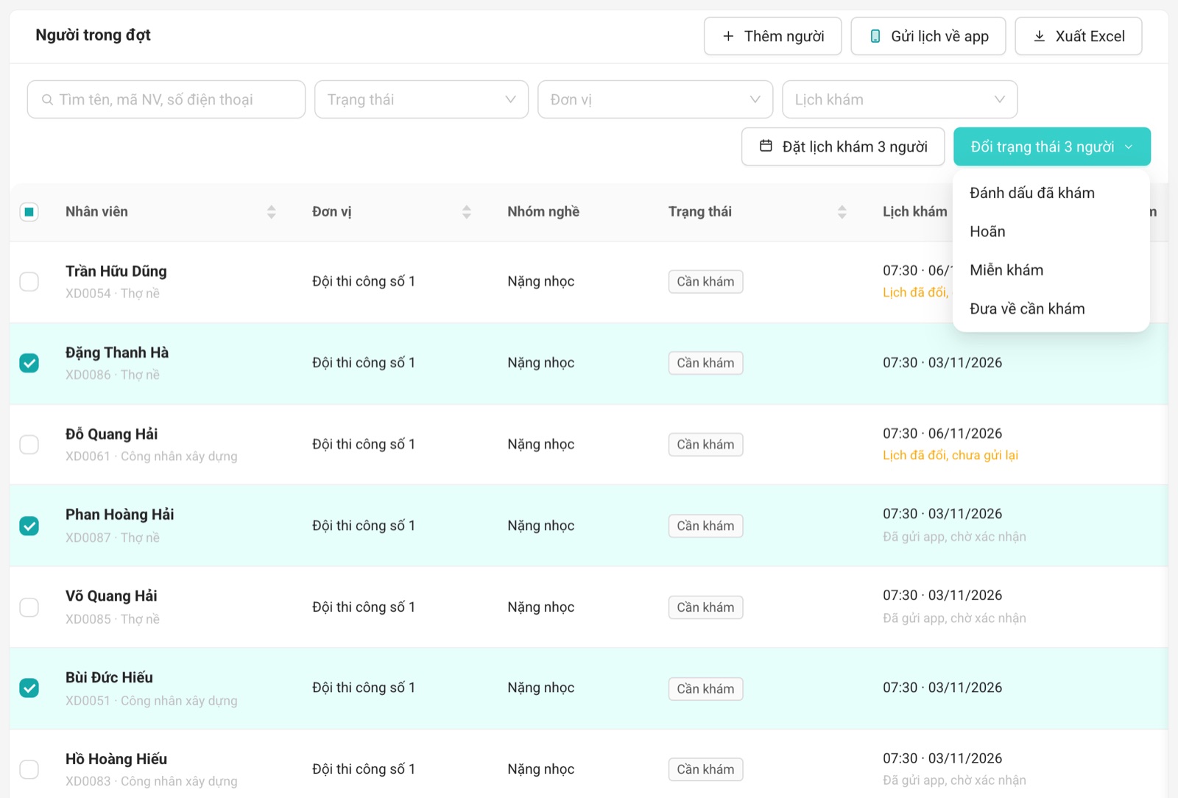Click the Xuất Excel button
Screen dimensions: 1178x798
pos(1078,36)
